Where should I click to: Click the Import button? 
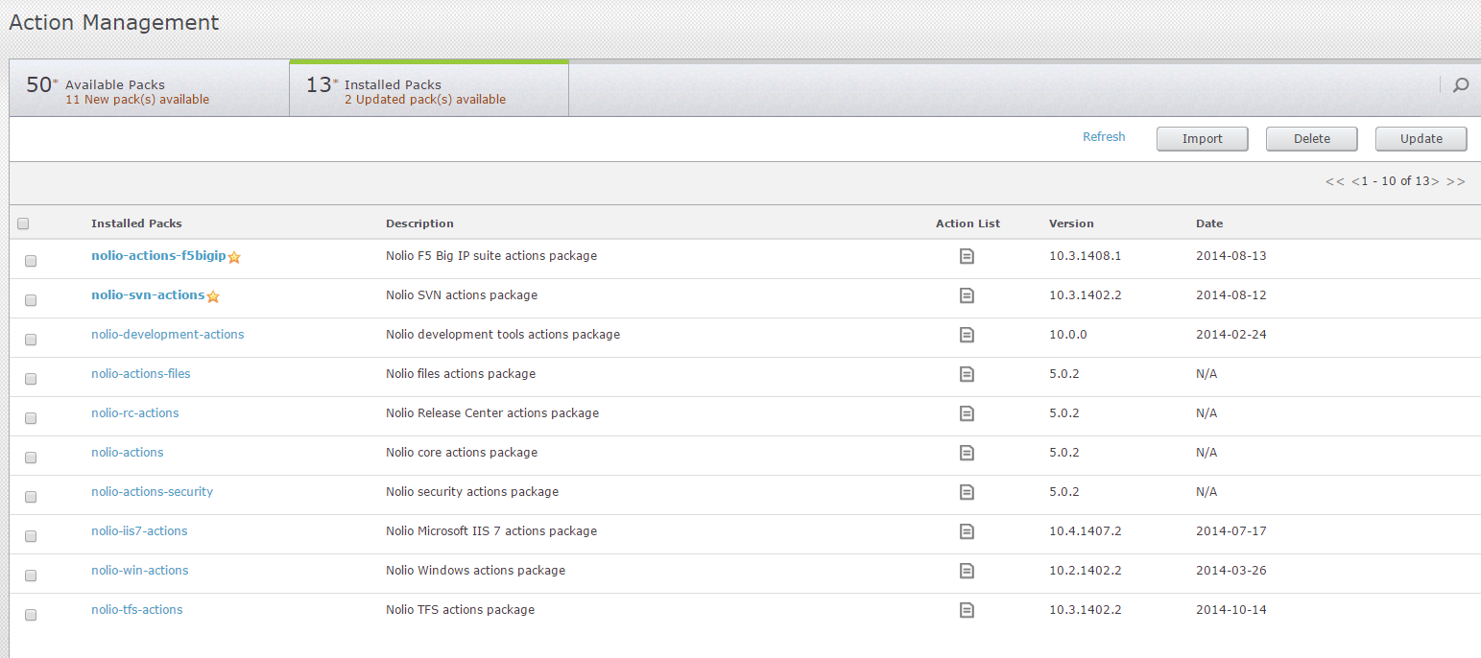1202,138
